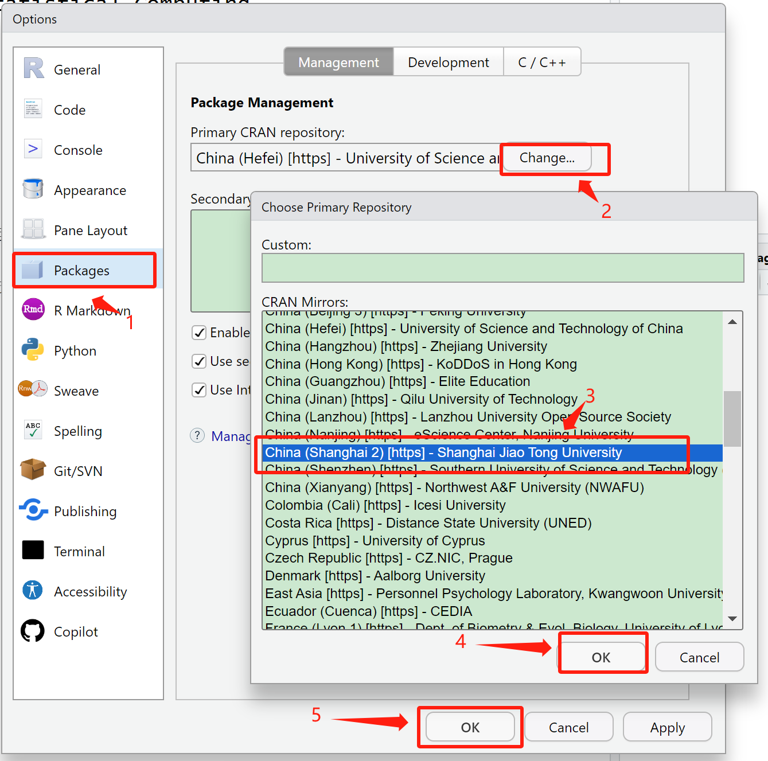Image resolution: width=768 pixels, height=761 pixels.
Task: Click the Change... repository button
Action: tap(547, 158)
